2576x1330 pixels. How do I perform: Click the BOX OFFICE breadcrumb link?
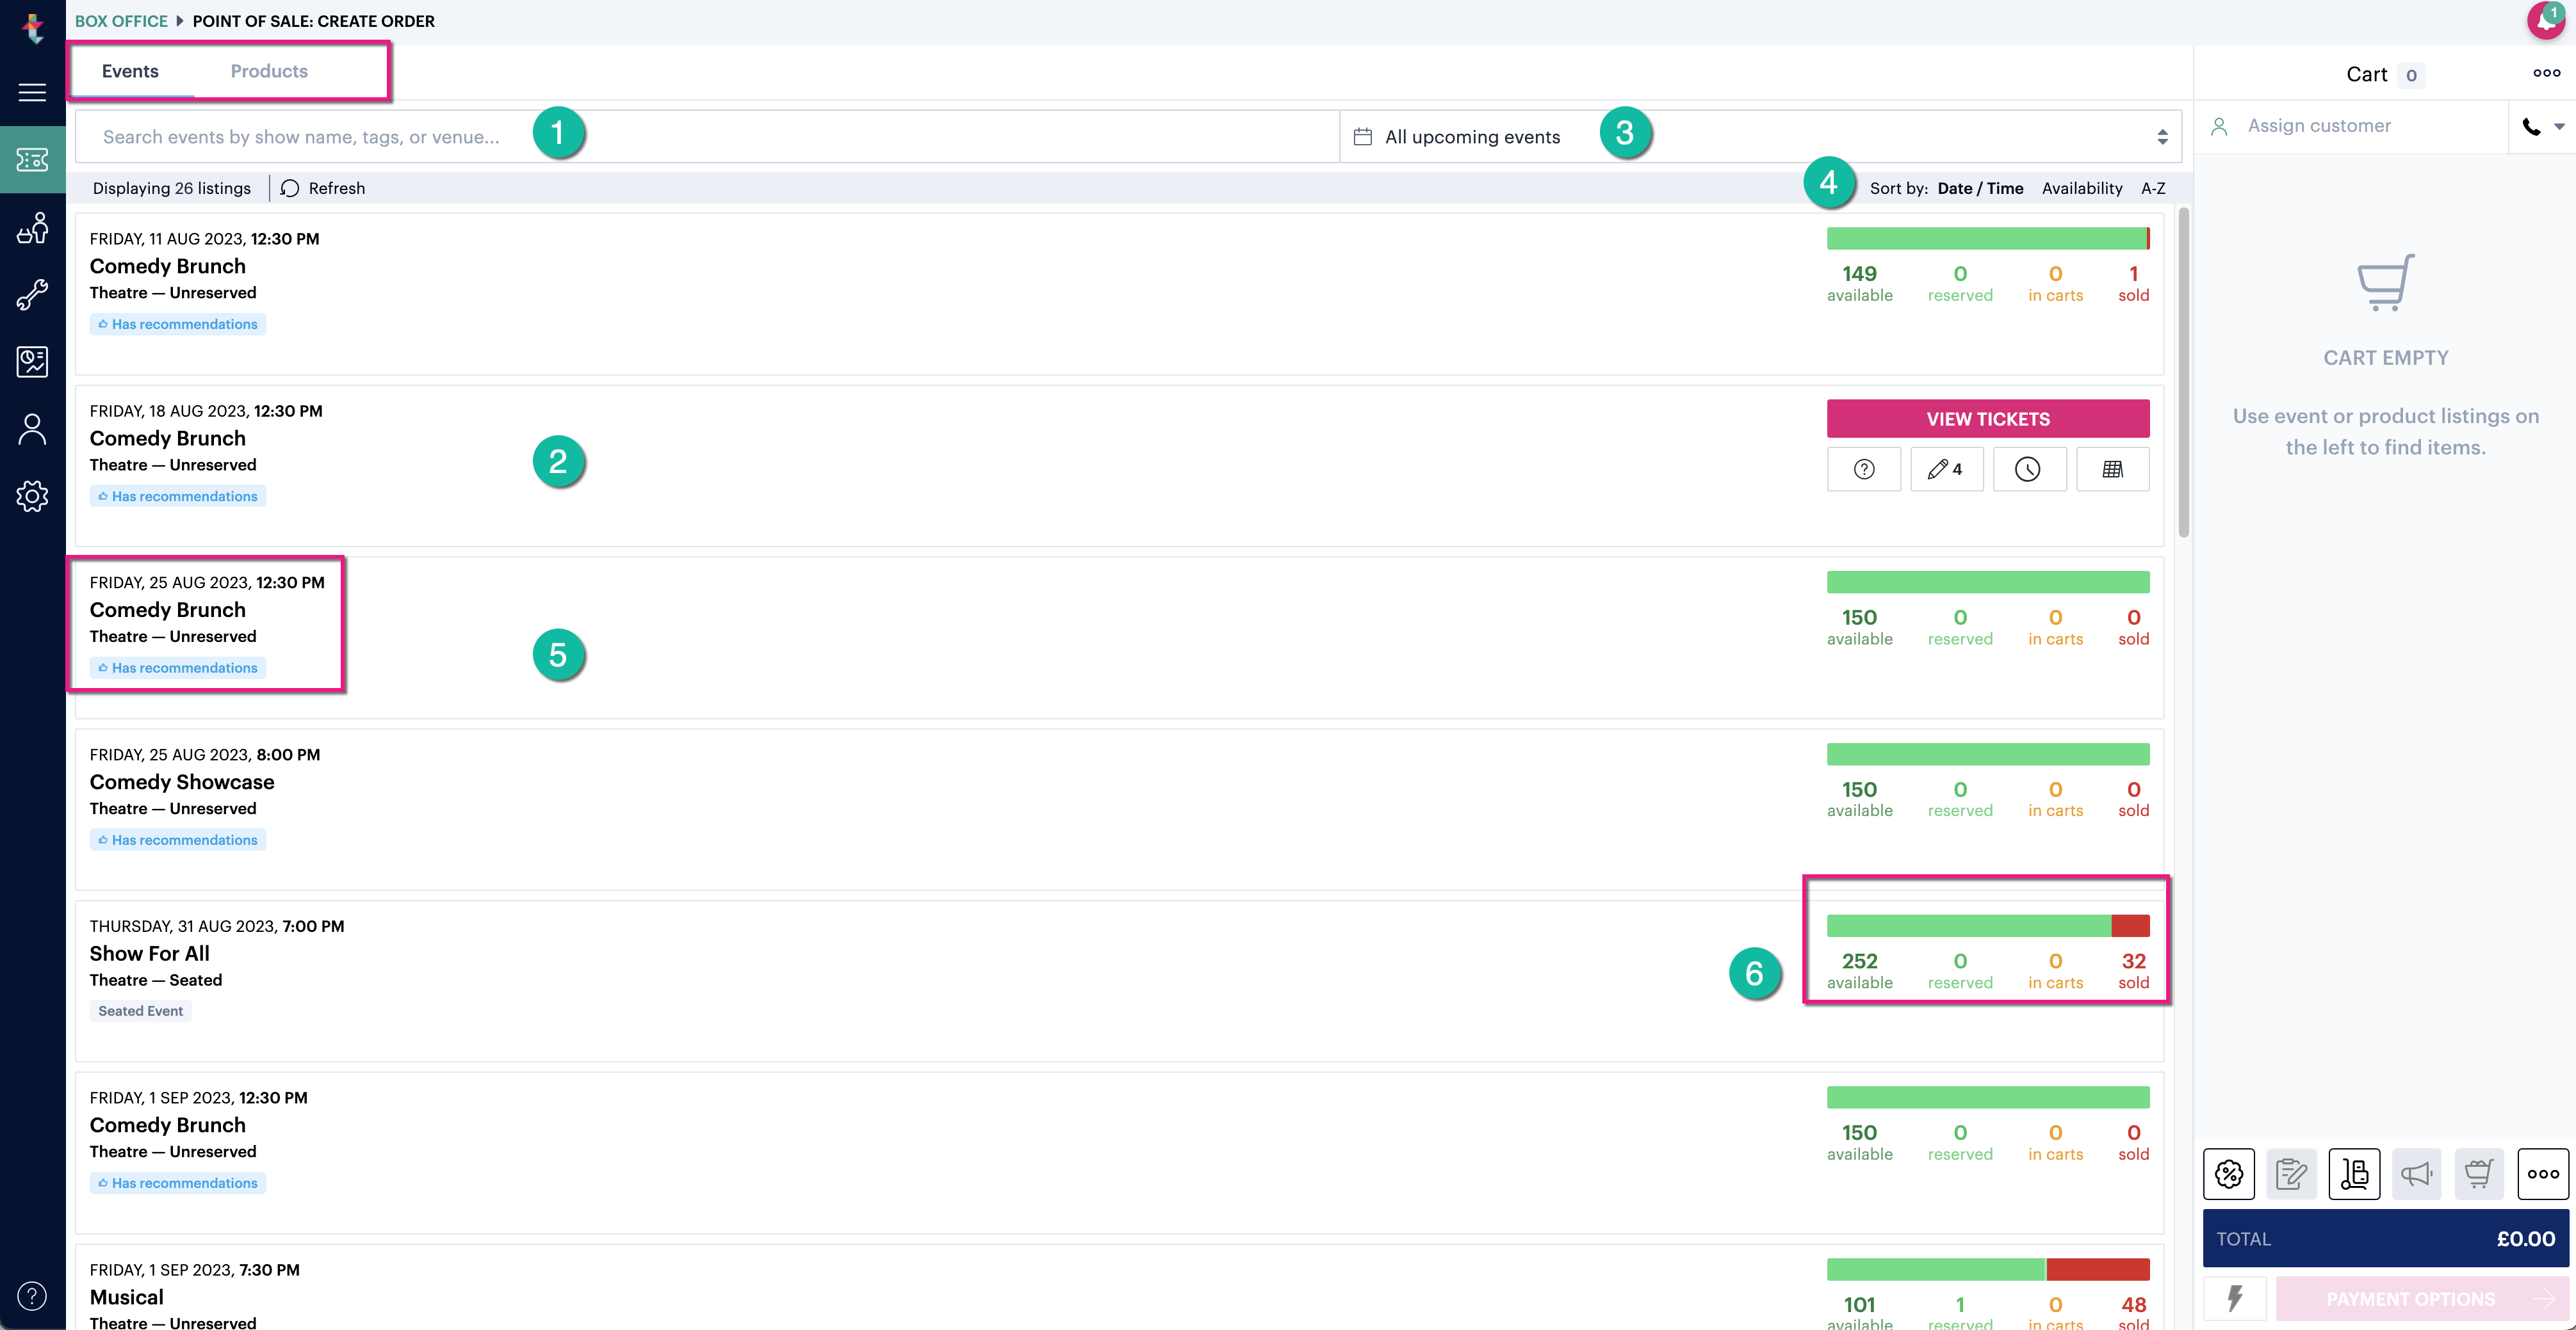point(121,21)
